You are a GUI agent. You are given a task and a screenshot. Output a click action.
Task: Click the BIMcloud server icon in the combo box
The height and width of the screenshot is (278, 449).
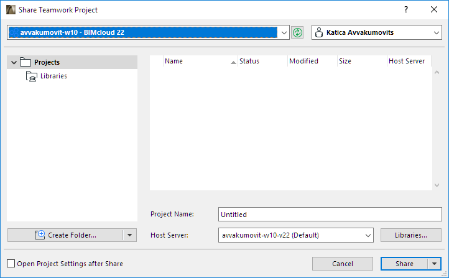click(14, 32)
